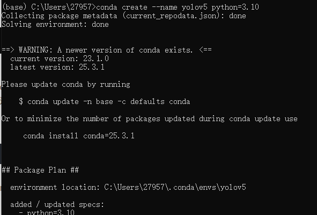Click the Collecting package metadata text

59,16
